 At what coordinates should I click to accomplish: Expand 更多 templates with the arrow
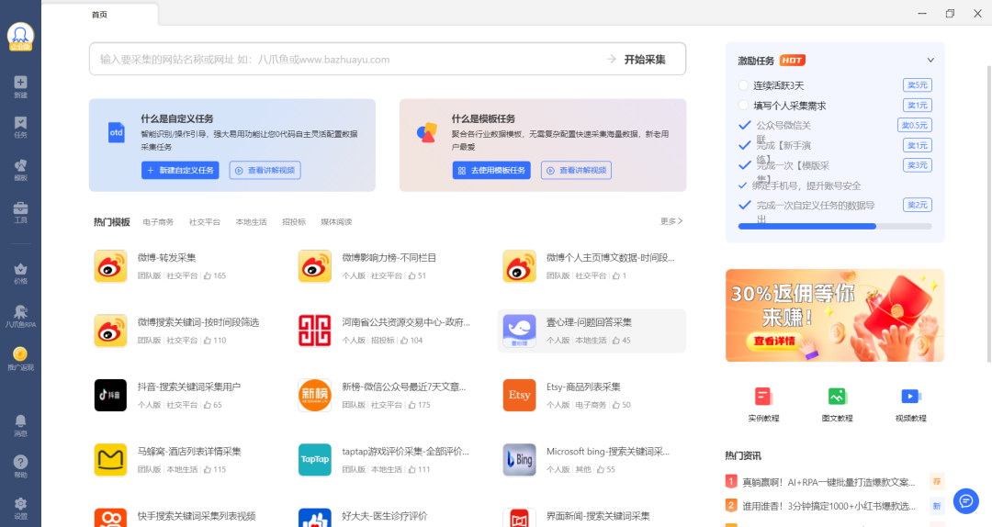click(x=671, y=220)
